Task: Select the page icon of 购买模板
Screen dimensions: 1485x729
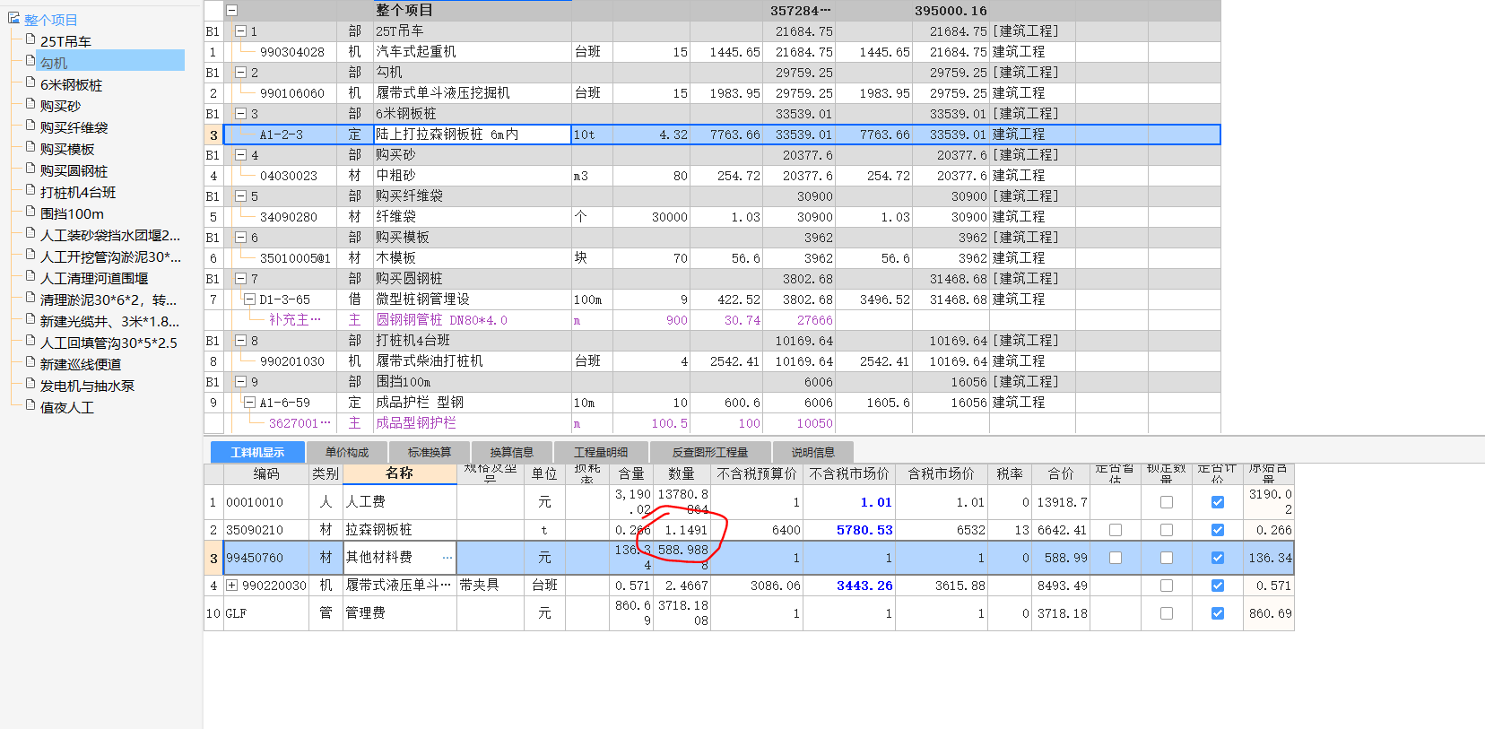Action: pyautogui.click(x=30, y=147)
